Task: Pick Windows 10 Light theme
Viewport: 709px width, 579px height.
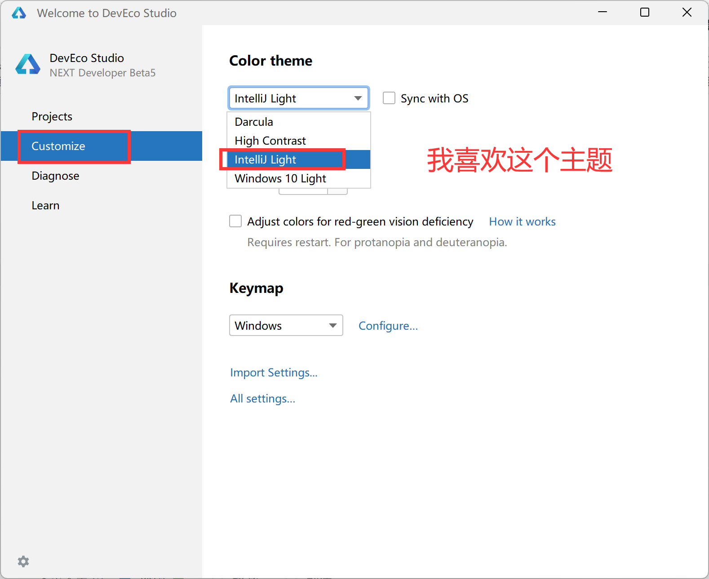Action: click(299, 178)
